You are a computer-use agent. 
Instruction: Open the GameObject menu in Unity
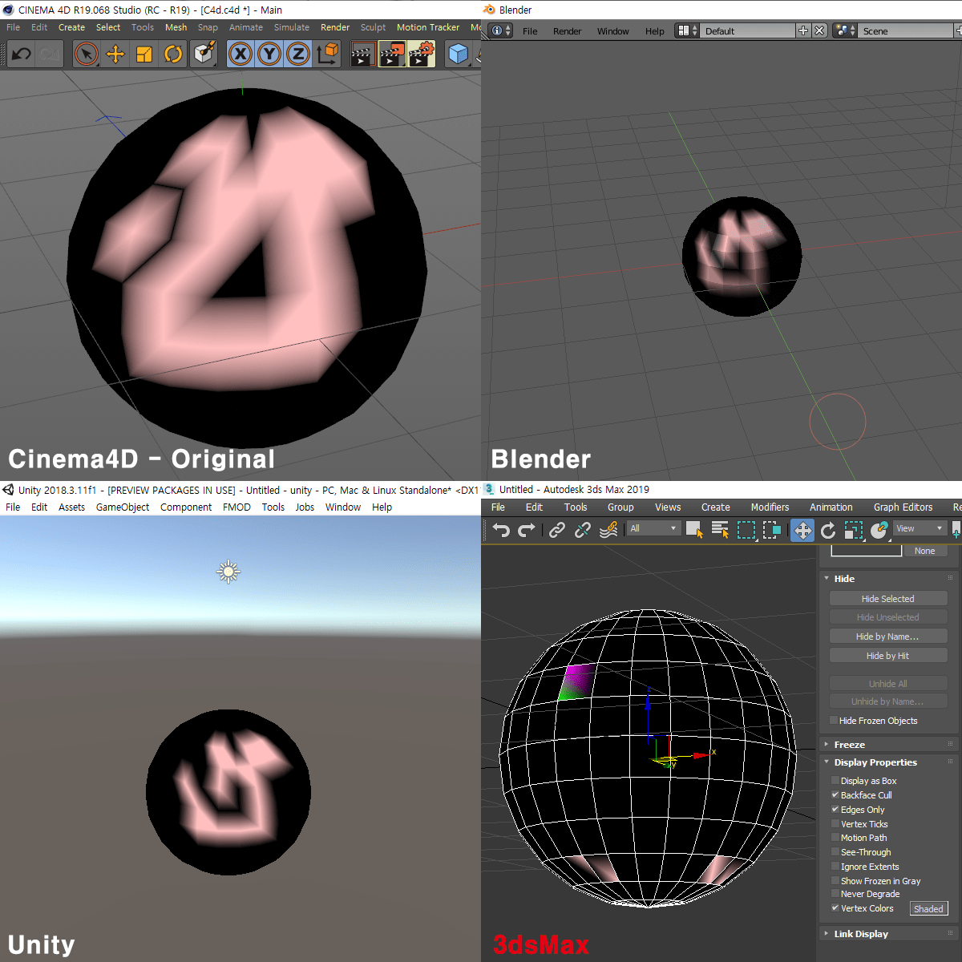(x=123, y=507)
